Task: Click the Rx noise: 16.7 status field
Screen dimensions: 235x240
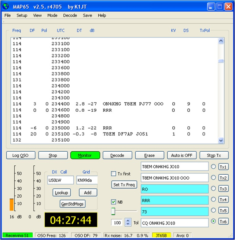Action: [x=127, y=235]
